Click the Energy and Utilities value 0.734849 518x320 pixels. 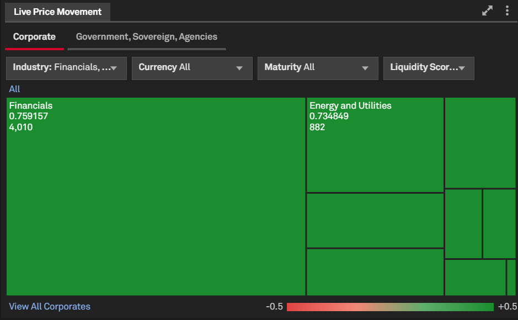point(329,116)
